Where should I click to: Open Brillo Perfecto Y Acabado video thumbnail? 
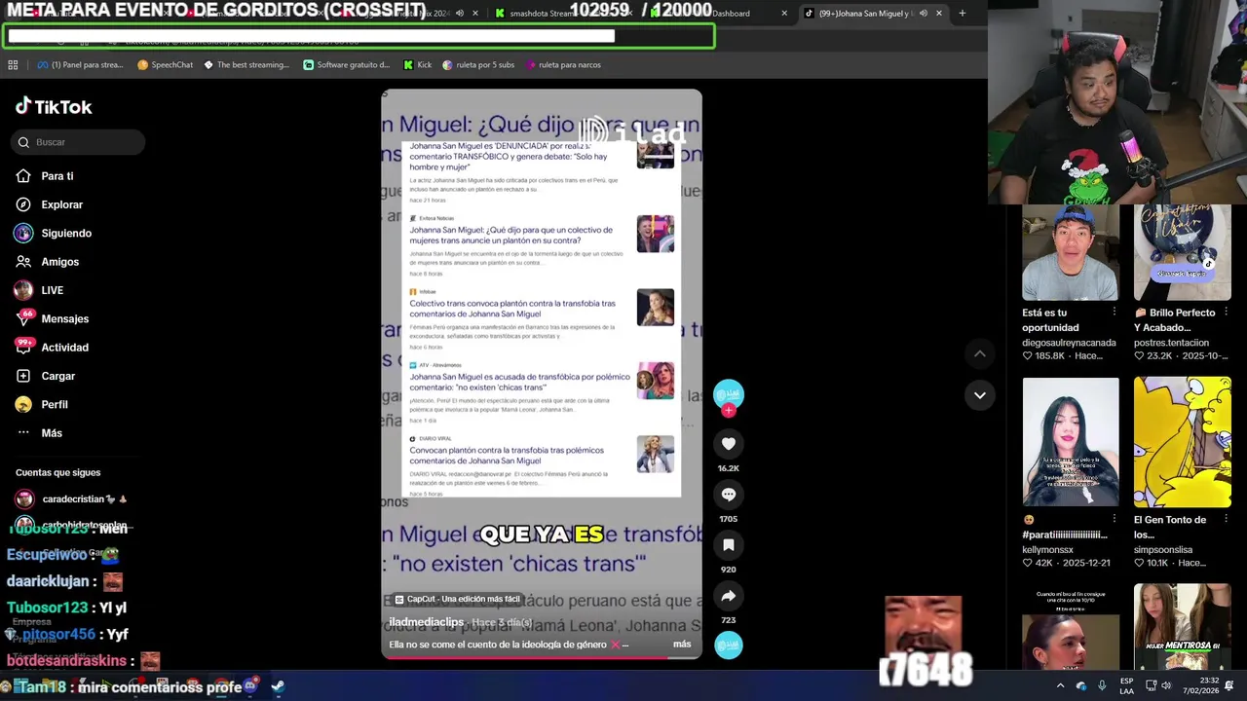[x=1182, y=253]
